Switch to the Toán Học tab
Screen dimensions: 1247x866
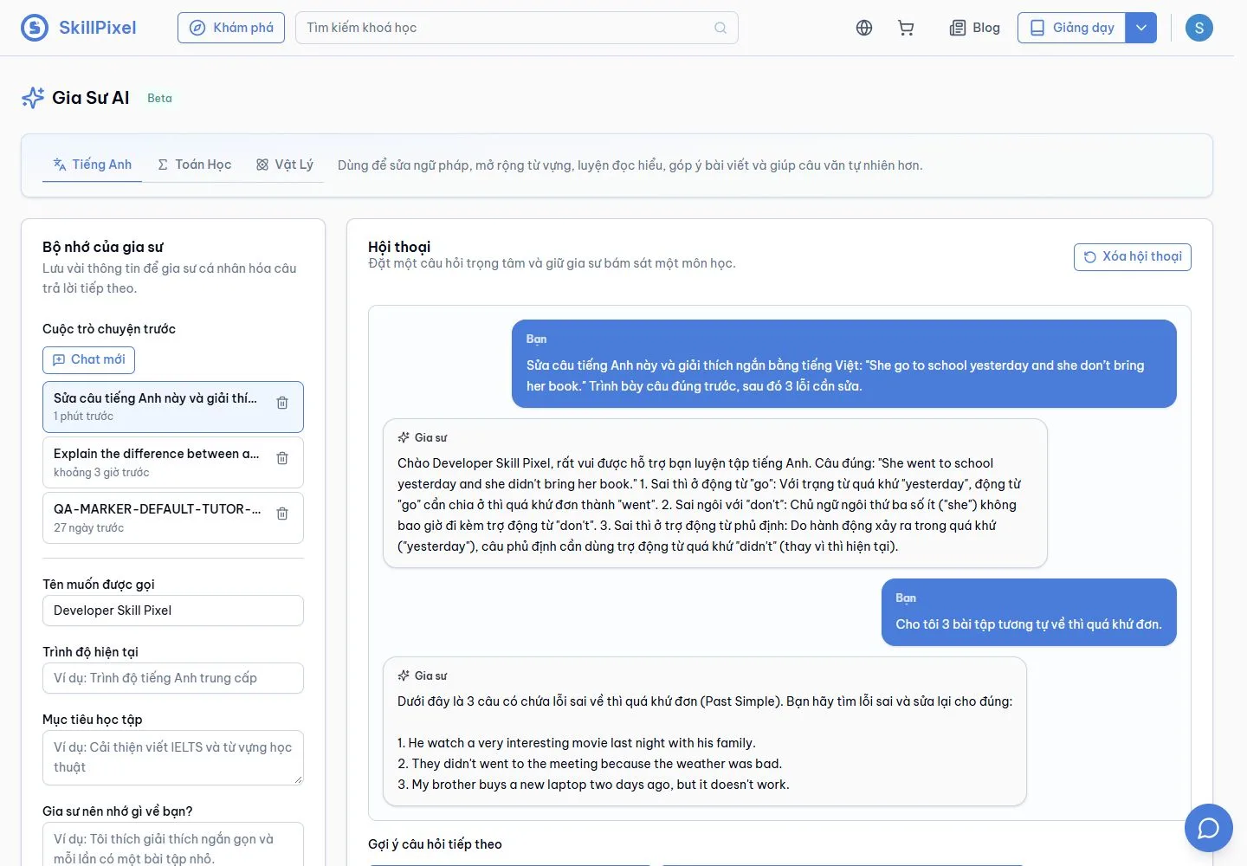195,165
